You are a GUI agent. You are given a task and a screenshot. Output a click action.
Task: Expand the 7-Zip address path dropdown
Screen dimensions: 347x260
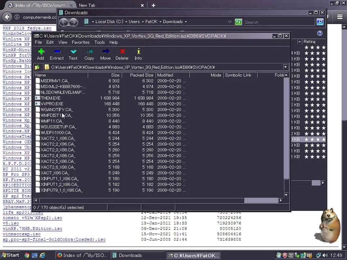coord(285,67)
